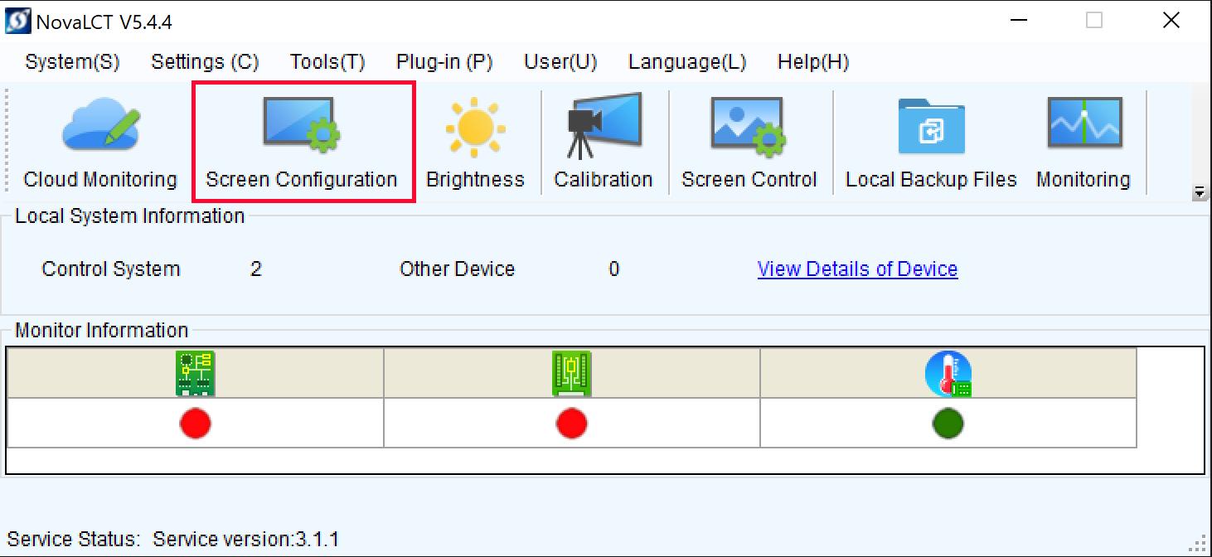
Task: Expand the toolbar overflow arrow
Action: [x=1199, y=192]
